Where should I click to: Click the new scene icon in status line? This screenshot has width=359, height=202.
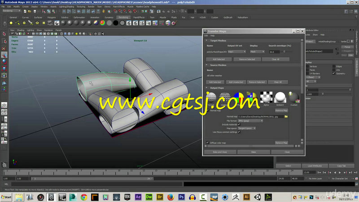(25, 11)
